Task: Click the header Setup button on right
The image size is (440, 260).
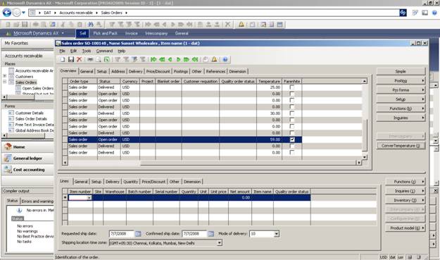Action: click(401, 99)
